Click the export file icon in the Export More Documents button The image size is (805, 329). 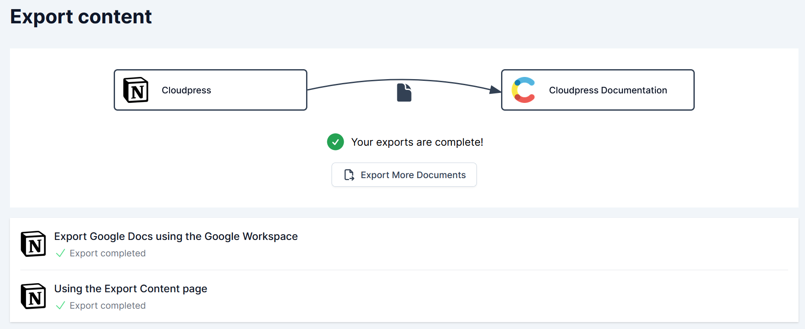click(x=349, y=175)
